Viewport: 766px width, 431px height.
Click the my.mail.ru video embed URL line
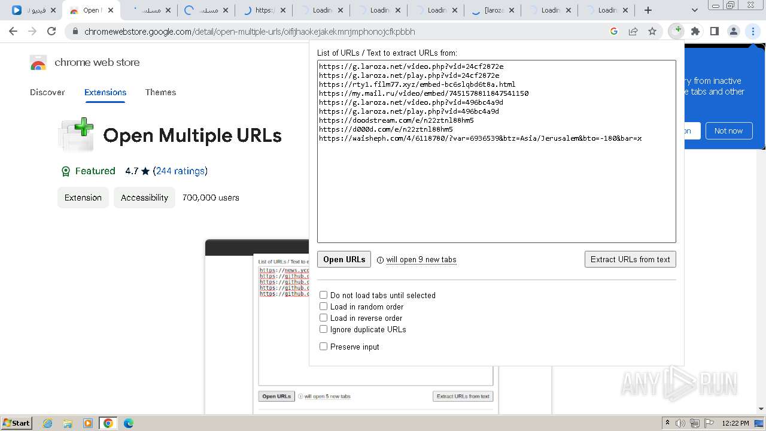(424, 93)
